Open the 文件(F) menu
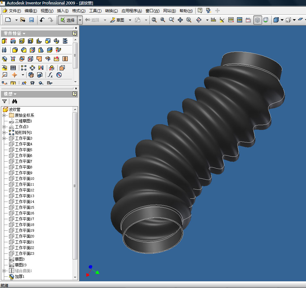 click(x=15, y=11)
